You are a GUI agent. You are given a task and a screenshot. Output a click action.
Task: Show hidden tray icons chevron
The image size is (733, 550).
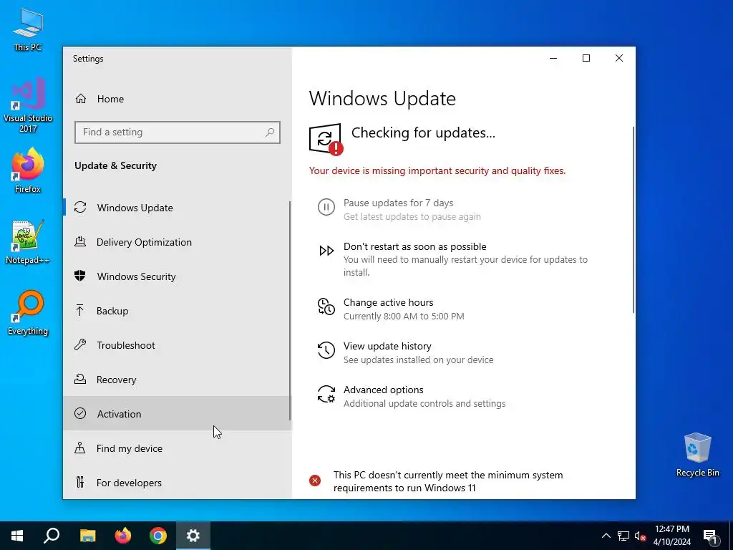tap(606, 536)
